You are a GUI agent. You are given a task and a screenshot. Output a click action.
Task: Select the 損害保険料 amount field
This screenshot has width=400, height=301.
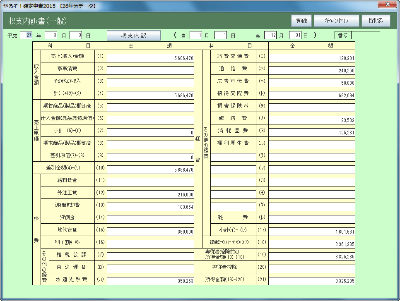[312, 107]
